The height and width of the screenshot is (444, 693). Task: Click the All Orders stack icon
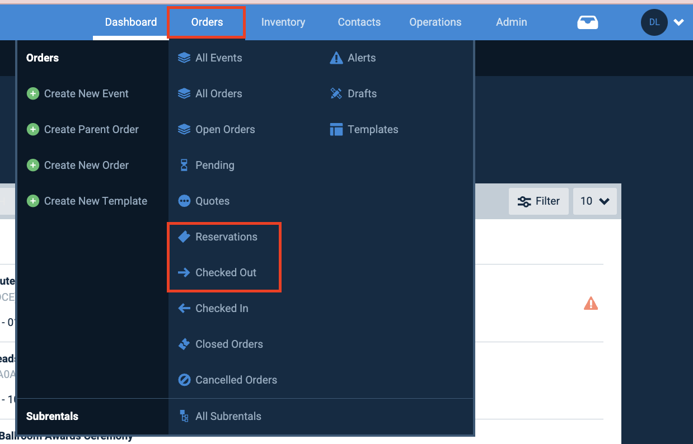184,93
